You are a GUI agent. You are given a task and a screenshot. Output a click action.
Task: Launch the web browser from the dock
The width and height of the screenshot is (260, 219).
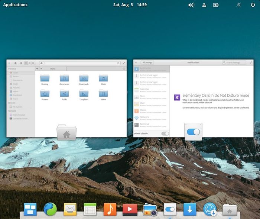tap(50, 209)
